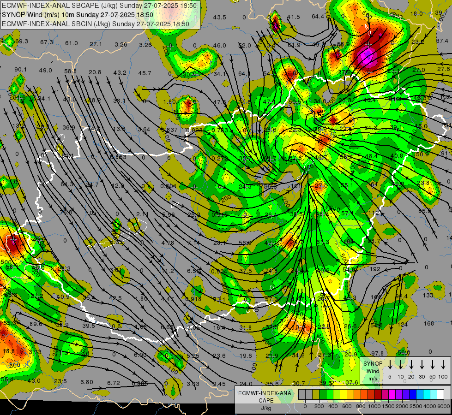Select the dark blue swatch in CAPE legend
Screen dimensions: 452x415
point(413,395)
